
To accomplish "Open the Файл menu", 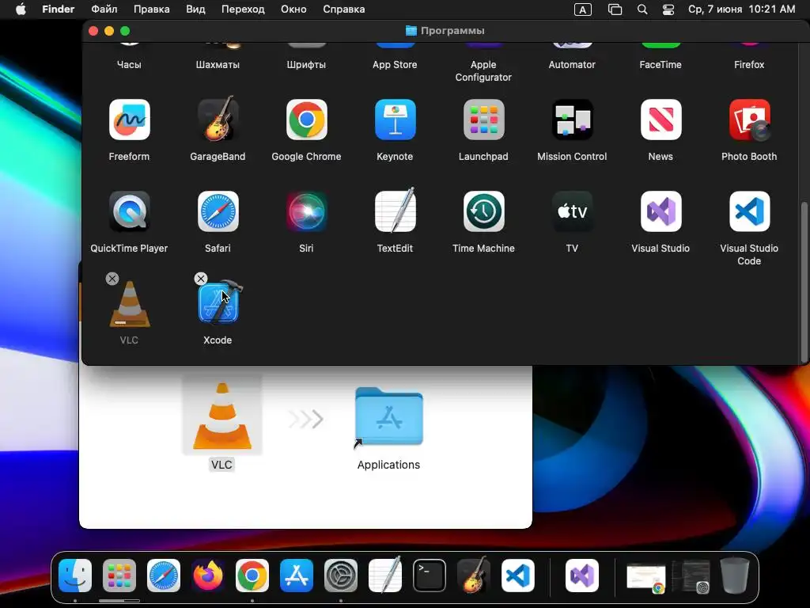I will click(104, 9).
